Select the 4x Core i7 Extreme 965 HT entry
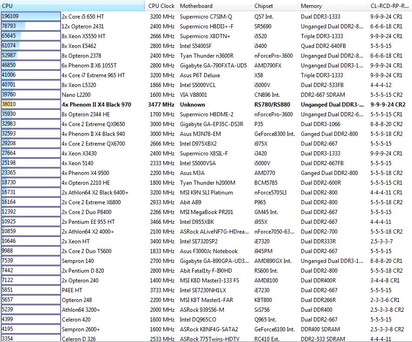Viewport: 412px width, 342px height. [93, 75]
